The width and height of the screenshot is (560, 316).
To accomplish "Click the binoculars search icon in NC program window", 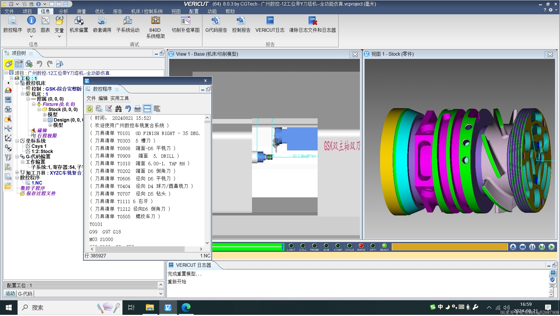I will tap(118, 109).
